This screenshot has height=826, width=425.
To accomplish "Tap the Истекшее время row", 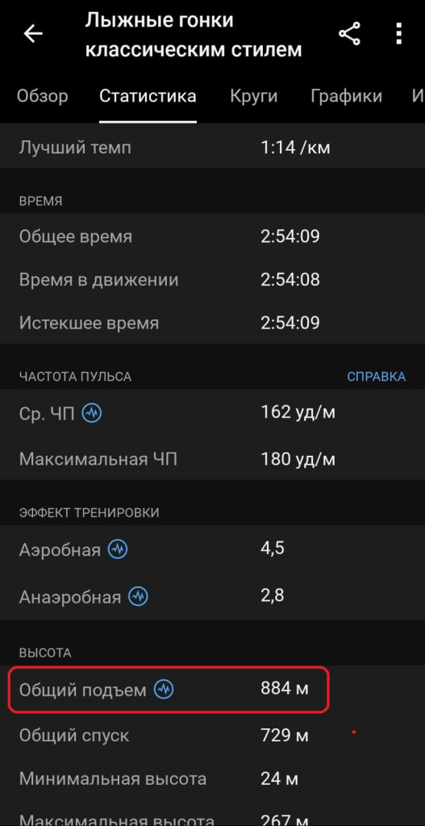I will [x=212, y=323].
